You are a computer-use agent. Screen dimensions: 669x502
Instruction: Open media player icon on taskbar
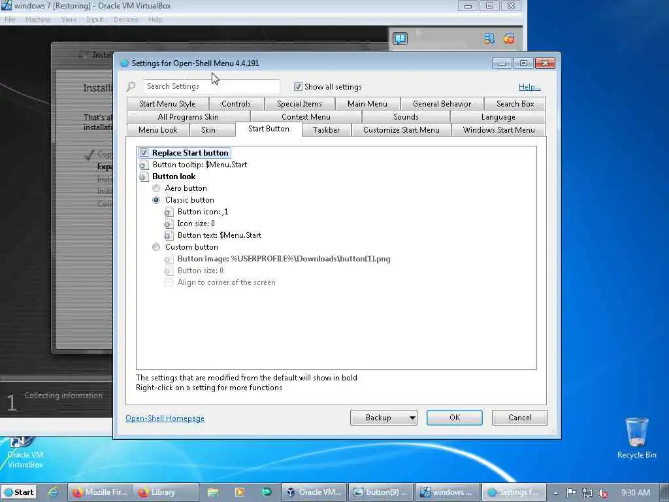click(239, 492)
